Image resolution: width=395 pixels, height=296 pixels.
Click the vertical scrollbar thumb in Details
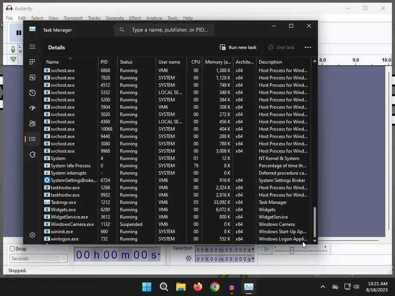coord(314,222)
